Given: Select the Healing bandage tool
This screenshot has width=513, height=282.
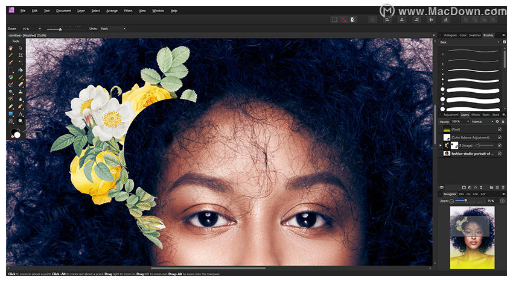Looking at the screenshot, I should 11,106.
